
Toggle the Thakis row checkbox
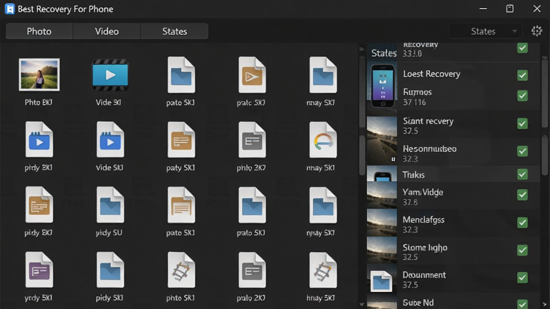(522, 174)
